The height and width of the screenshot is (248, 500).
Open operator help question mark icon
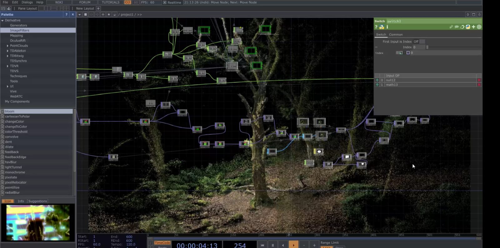pos(376,27)
